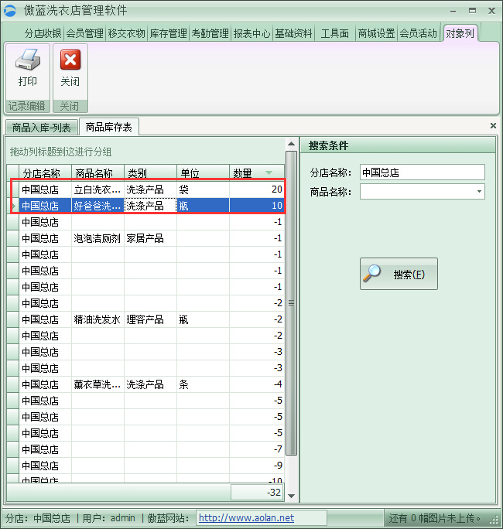Click the magnifier 搜索(F) button

399,274
